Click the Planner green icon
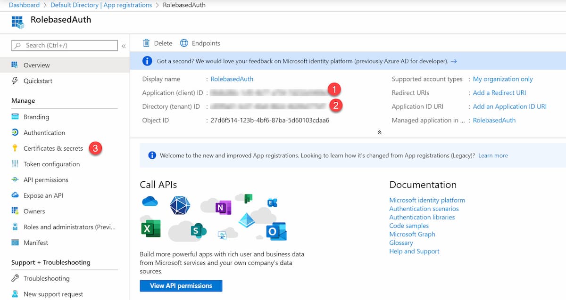Screen dimensions: 566x300 click(x=249, y=198)
